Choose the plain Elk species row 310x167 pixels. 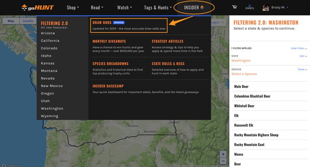(270, 116)
